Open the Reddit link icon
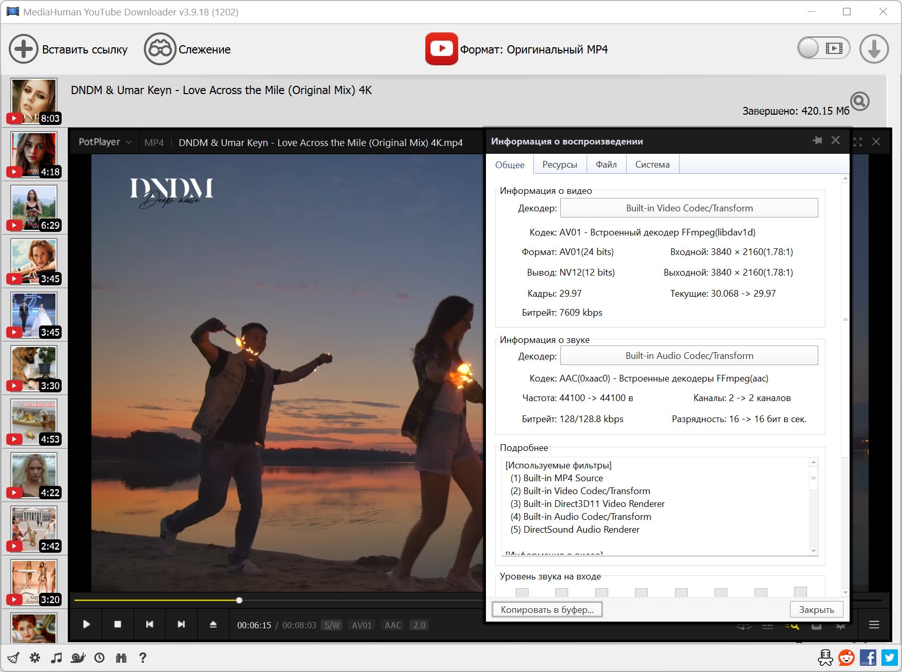The image size is (902, 672). click(846, 658)
